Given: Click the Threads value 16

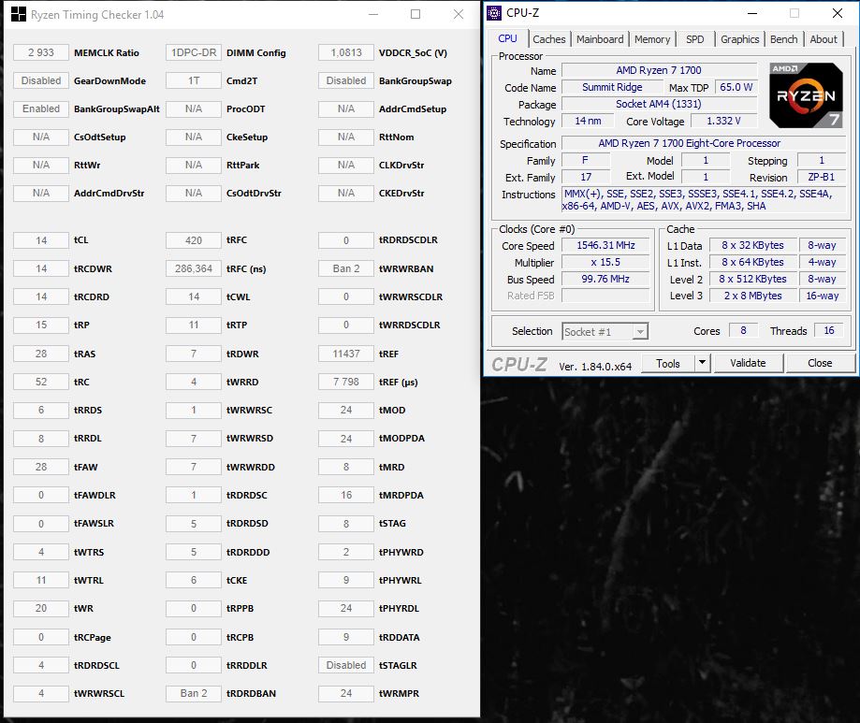Looking at the screenshot, I should [829, 330].
